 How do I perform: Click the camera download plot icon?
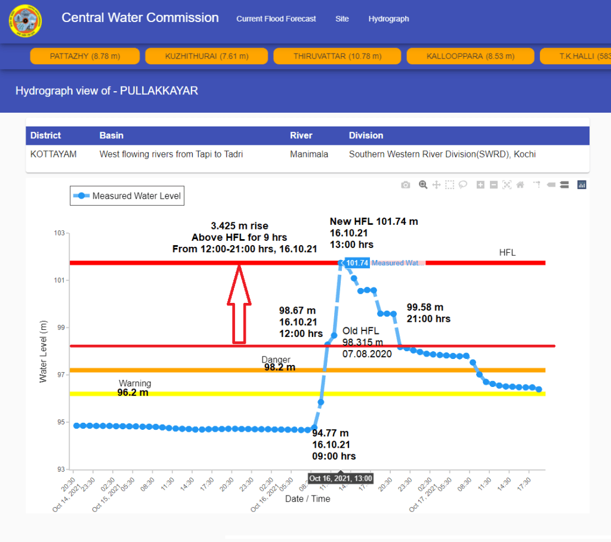(406, 185)
